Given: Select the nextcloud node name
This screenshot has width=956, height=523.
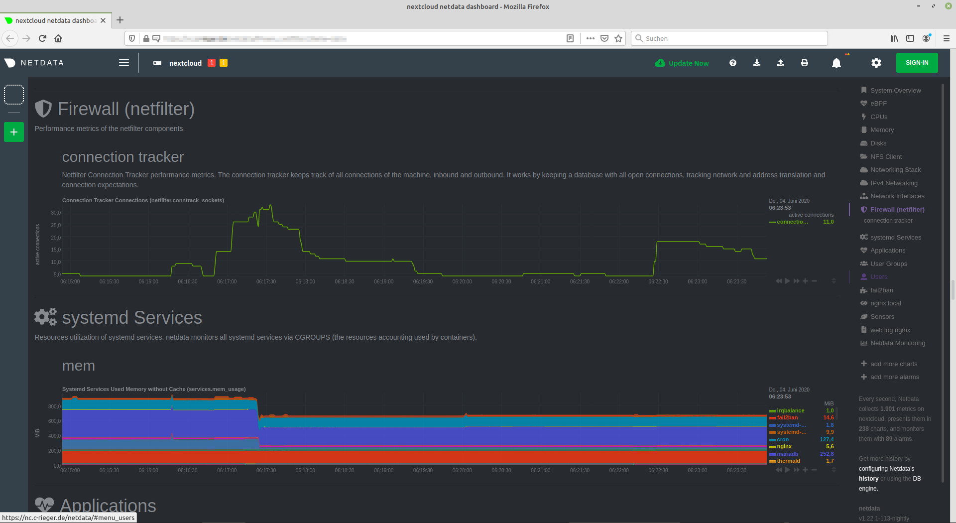Looking at the screenshot, I should pyautogui.click(x=185, y=63).
